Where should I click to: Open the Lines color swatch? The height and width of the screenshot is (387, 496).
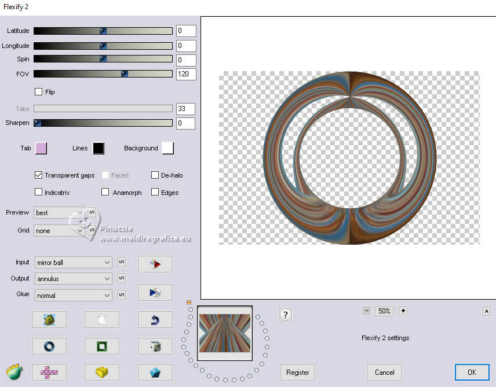(x=99, y=148)
